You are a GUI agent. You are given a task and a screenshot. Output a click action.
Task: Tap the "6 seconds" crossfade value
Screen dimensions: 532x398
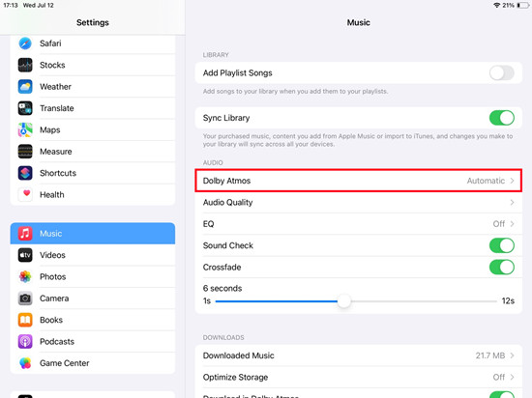222,289
